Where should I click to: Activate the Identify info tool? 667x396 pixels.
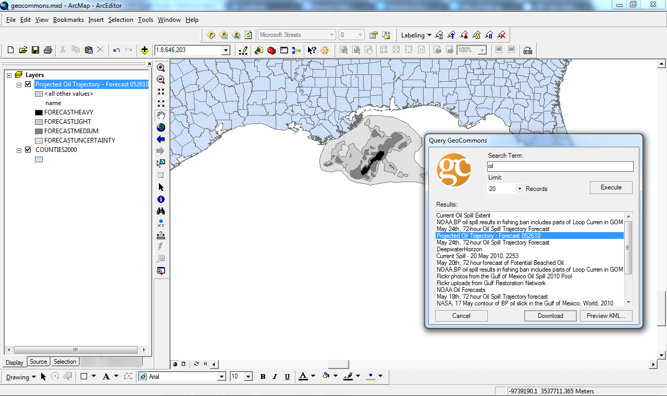(x=161, y=199)
